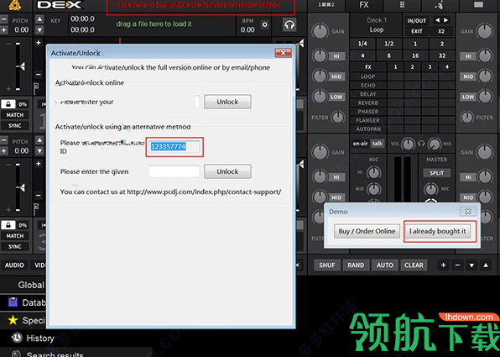This screenshot has width=500, height=357.
Task: Click I already bought it button
Action: pos(438,231)
